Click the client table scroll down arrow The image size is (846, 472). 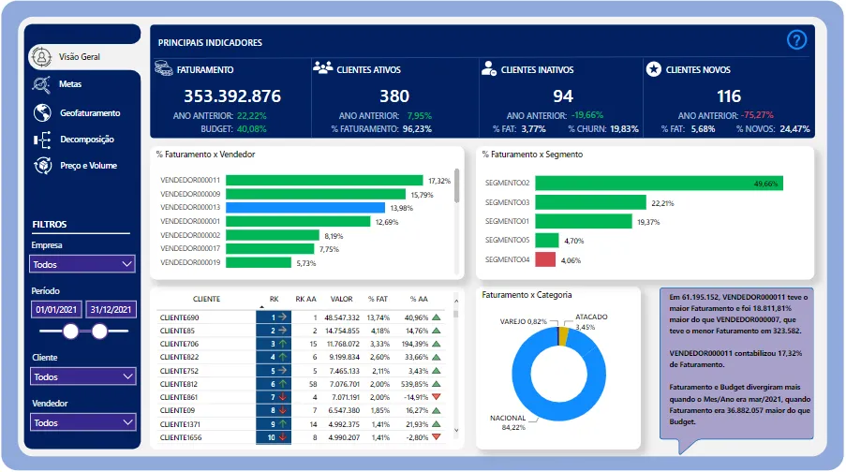pos(456,431)
